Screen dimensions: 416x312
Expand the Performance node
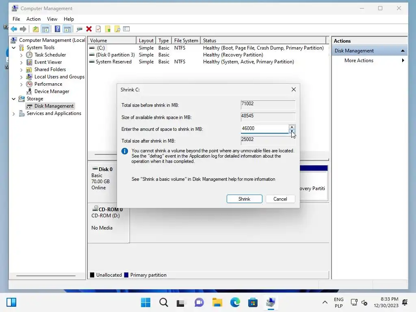click(x=21, y=84)
